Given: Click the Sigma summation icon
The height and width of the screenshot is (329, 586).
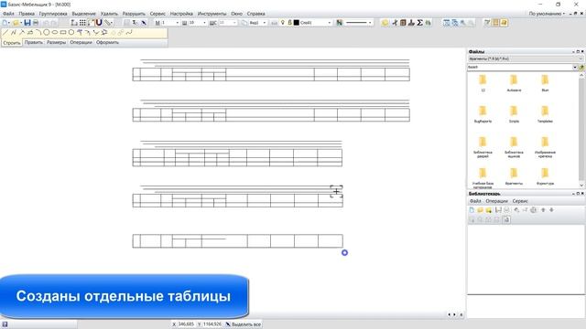Looking at the screenshot, I should 419,23.
